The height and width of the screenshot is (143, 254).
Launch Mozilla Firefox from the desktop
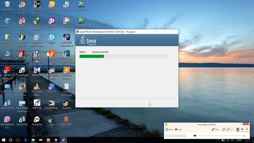[22, 90]
